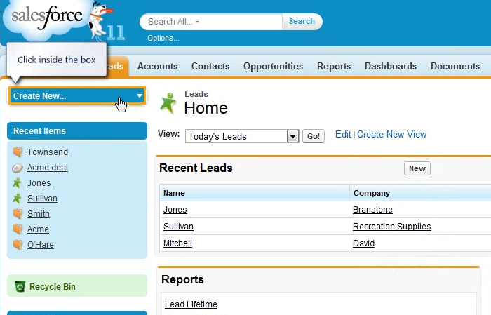Click the icon beside Townsend
The image size is (491, 315).
point(18,152)
